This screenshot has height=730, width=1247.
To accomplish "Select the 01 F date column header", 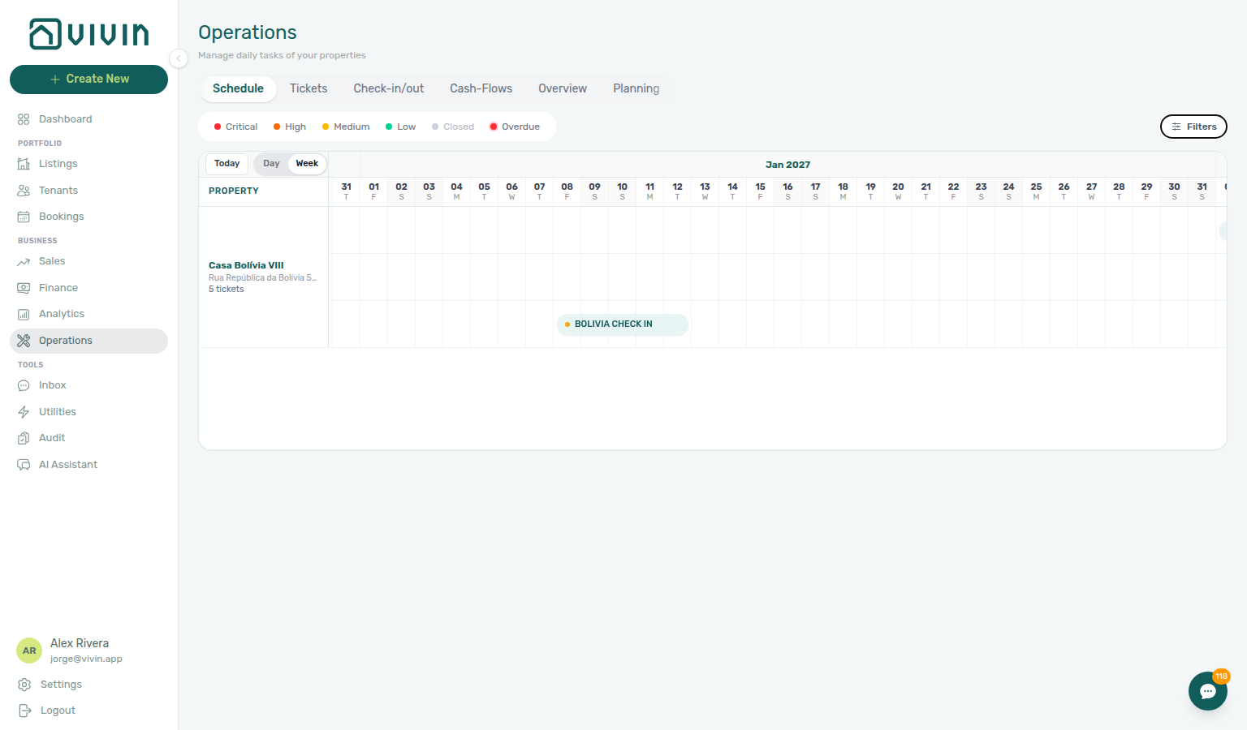I will click(373, 191).
